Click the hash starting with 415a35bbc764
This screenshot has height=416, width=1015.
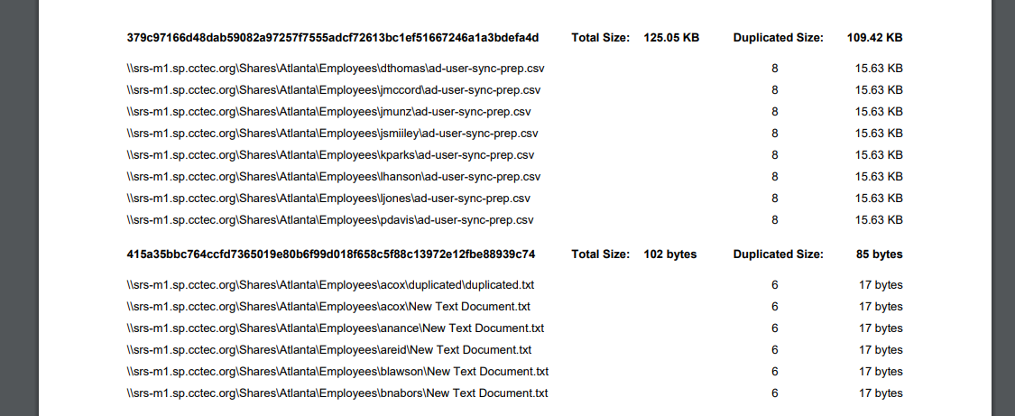[330, 254]
